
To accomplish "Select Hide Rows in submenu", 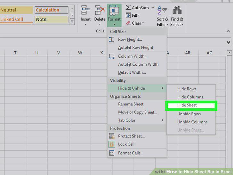I will (191, 89).
